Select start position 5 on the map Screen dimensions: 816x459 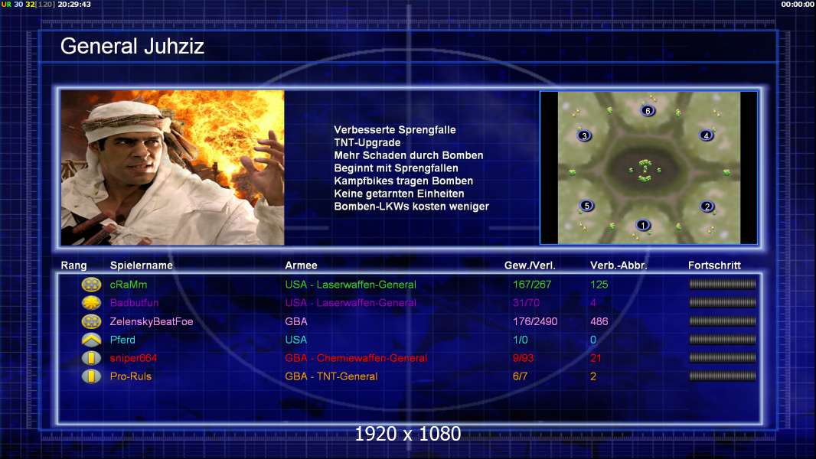pyautogui.click(x=586, y=205)
